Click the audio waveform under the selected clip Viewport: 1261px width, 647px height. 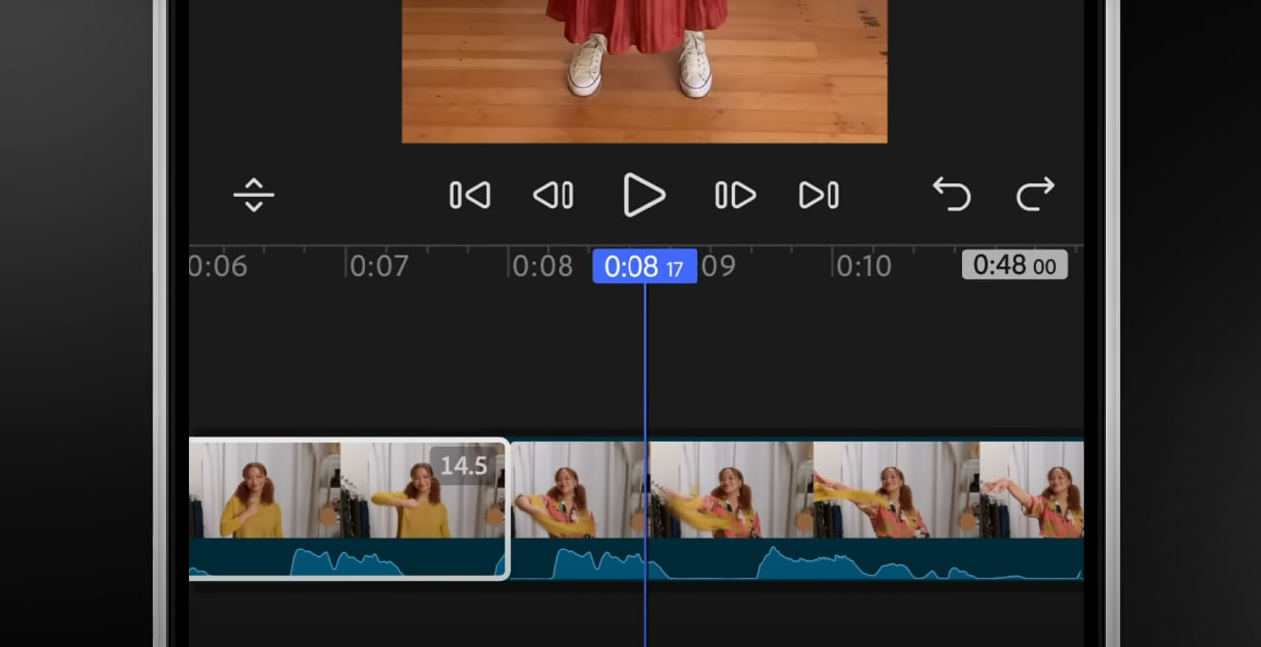pos(345,559)
